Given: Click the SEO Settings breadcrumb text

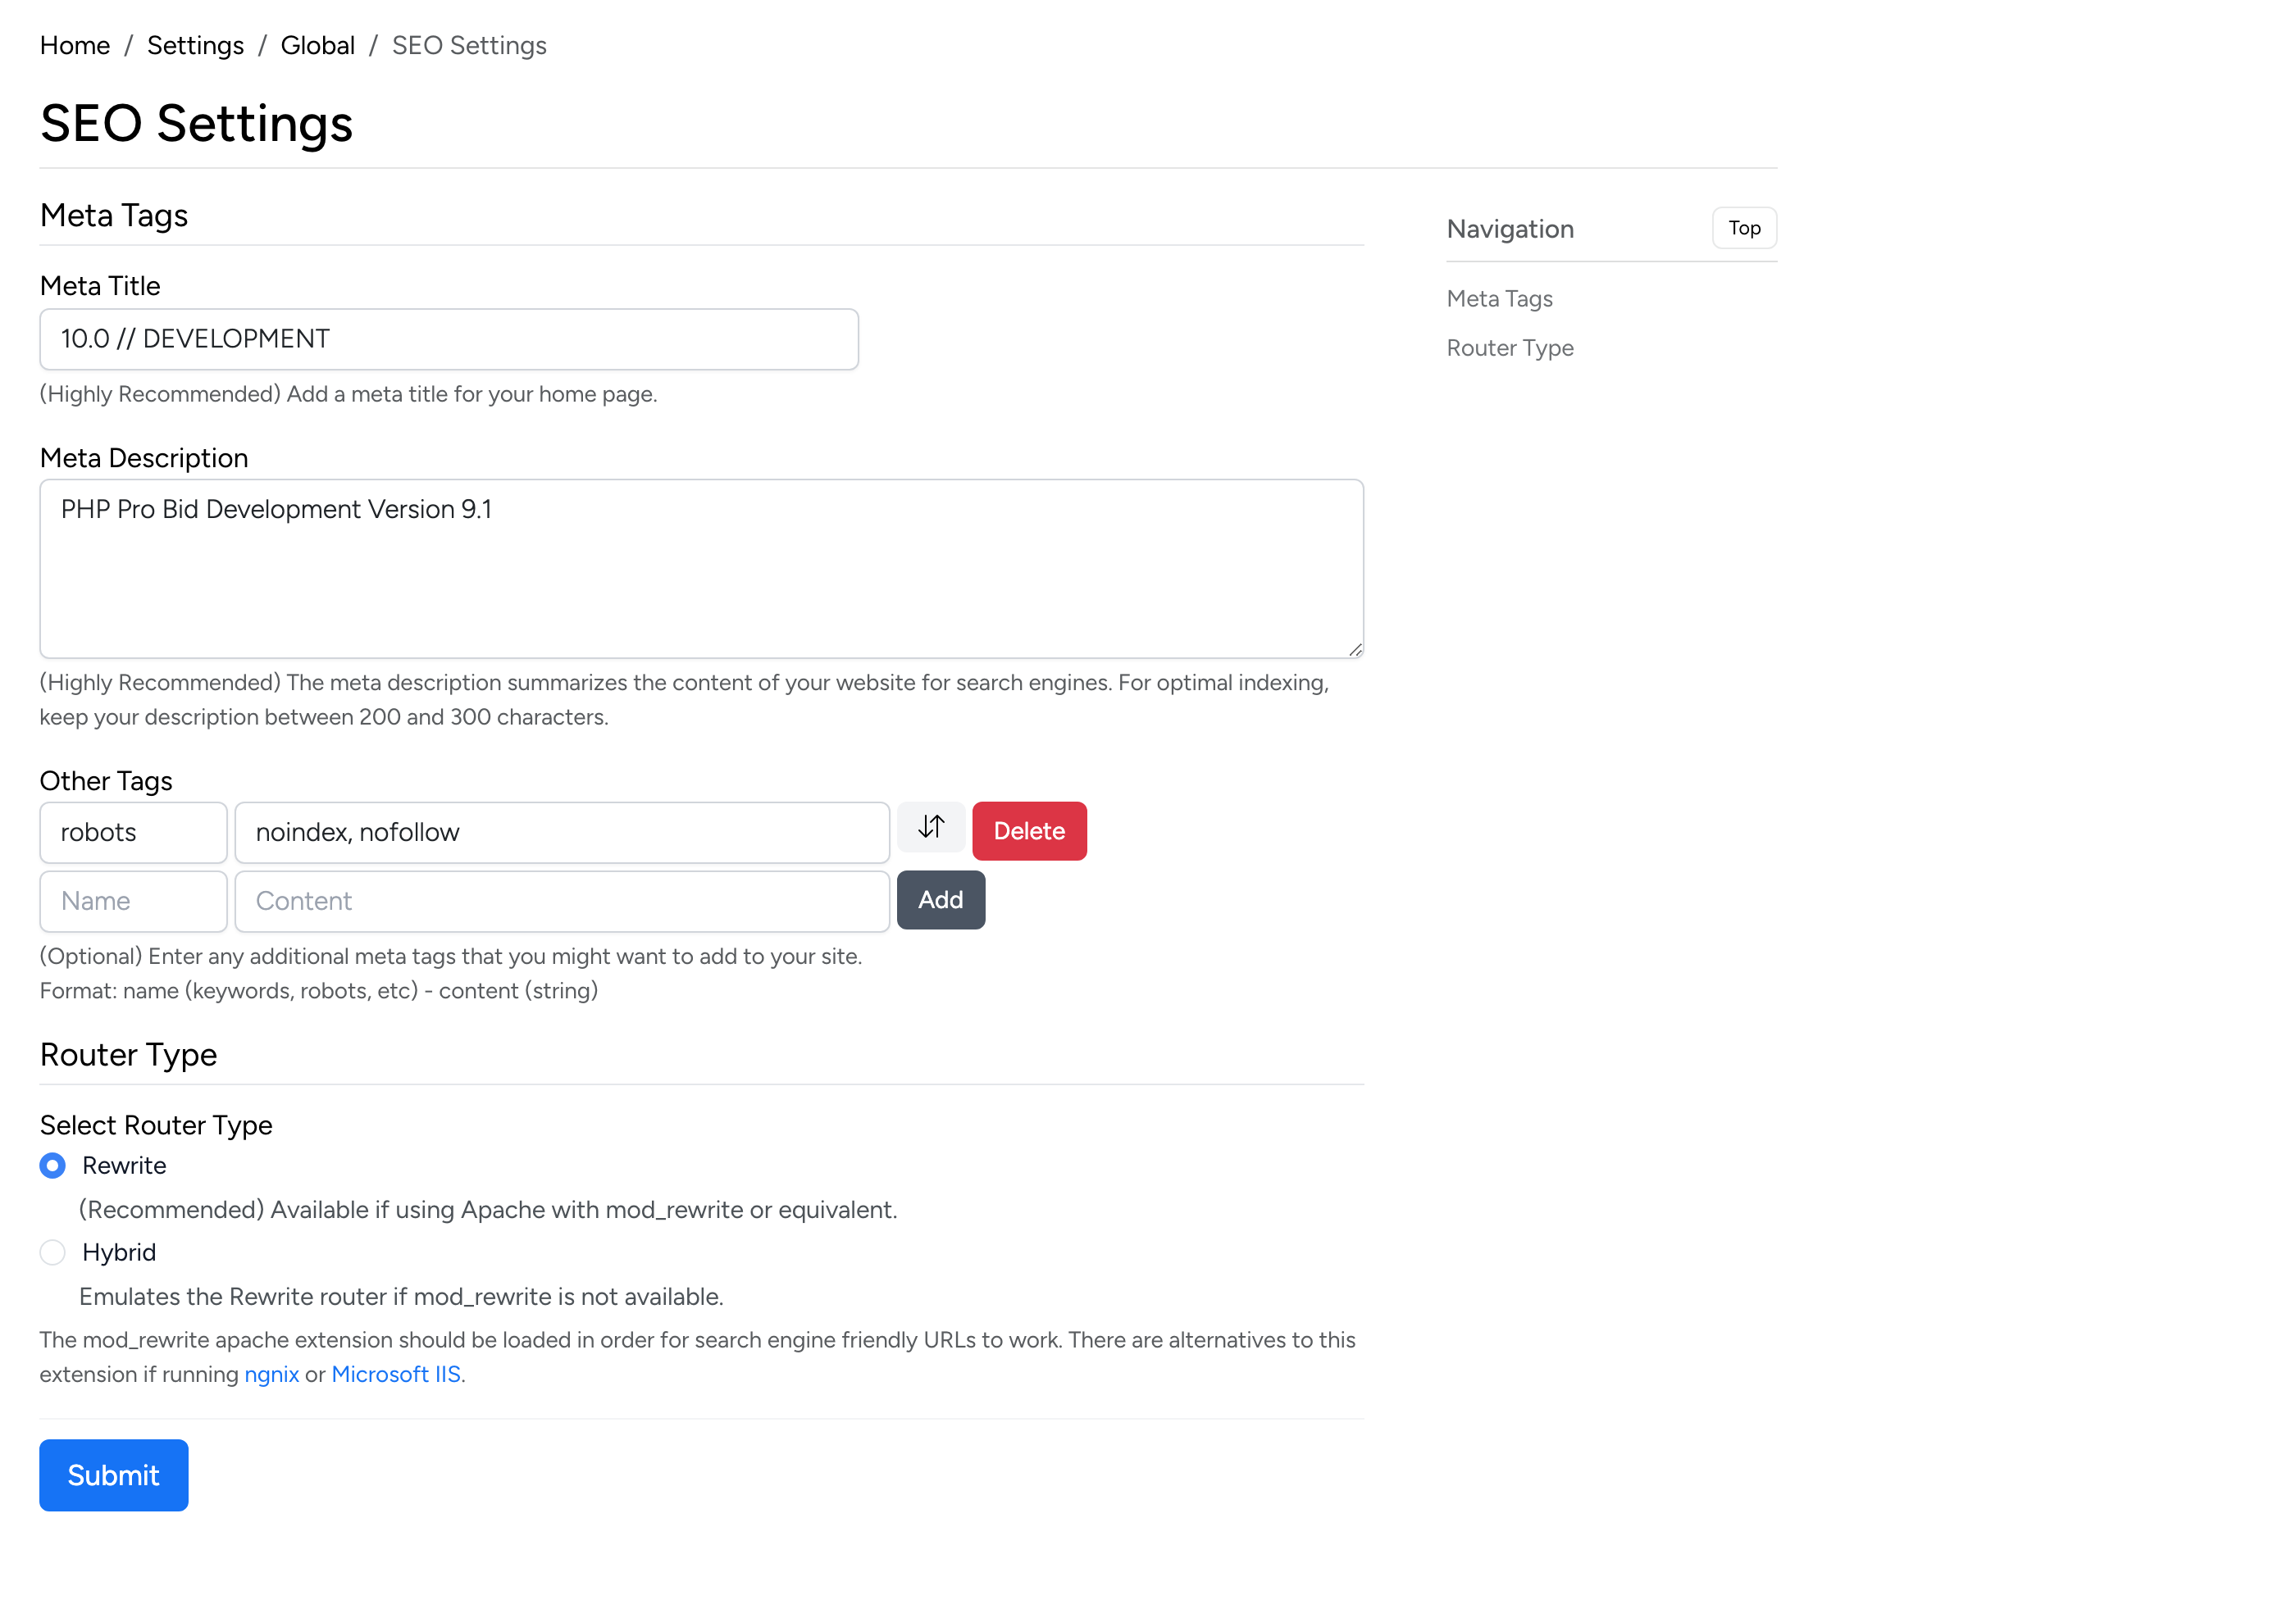Looking at the screenshot, I should coord(469,45).
